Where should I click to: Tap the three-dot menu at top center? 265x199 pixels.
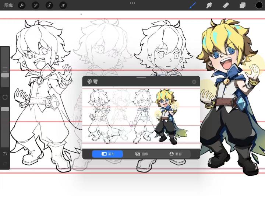tap(132, 3)
